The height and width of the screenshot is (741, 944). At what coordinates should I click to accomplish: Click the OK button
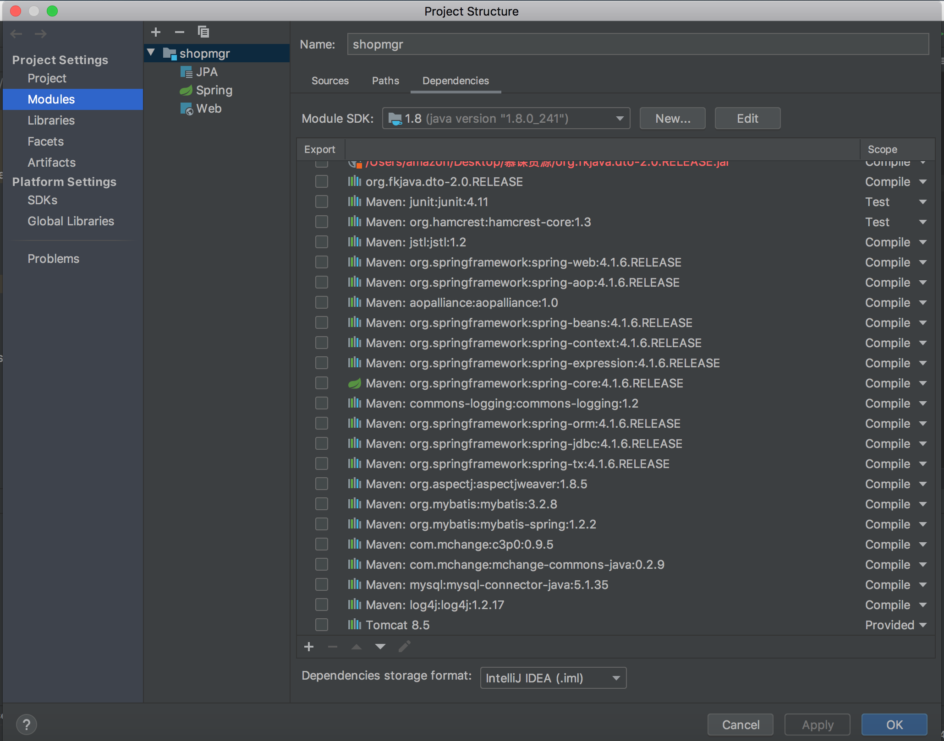(x=894, y=725)
